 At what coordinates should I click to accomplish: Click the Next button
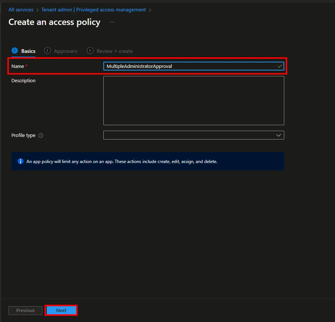point(61,310)
